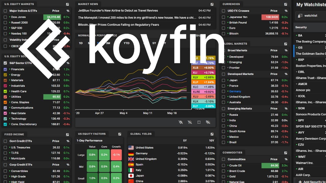The image size is (326, 183).
Task: Open the JetBlue Founder's New Airline headline
Action: point(118,11)
